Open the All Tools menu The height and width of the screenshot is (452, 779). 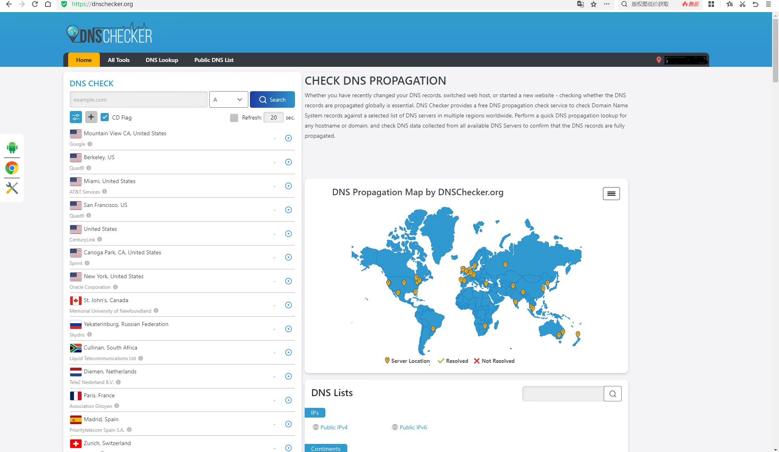119,60
